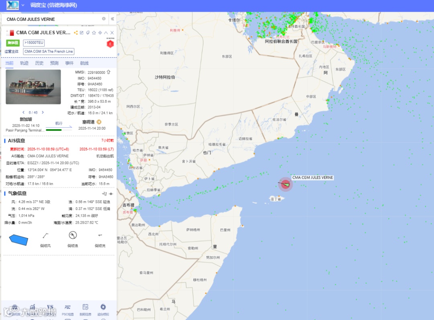Click the 调度宝 (信德海事网) title
434x320 pixels.
(54, 5)
